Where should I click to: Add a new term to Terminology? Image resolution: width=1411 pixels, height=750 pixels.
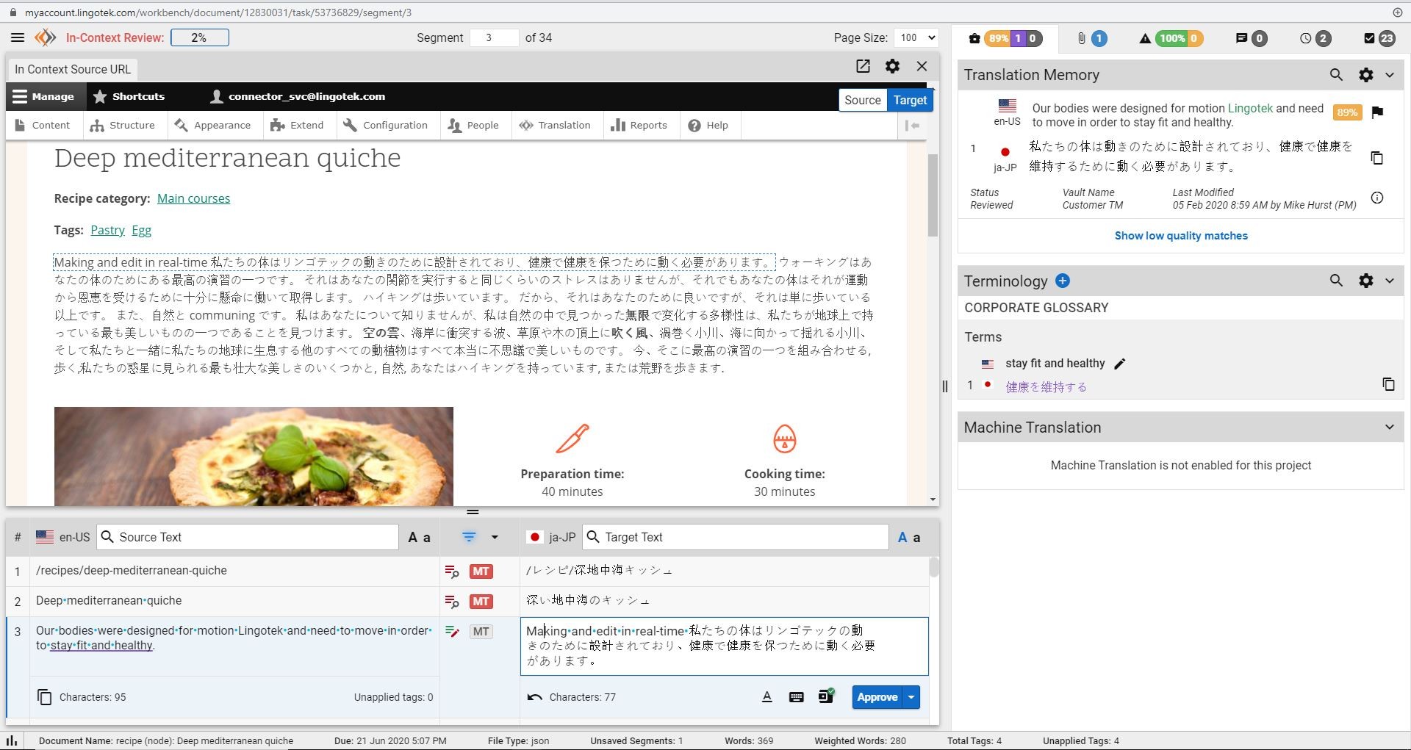point(1063,281)
